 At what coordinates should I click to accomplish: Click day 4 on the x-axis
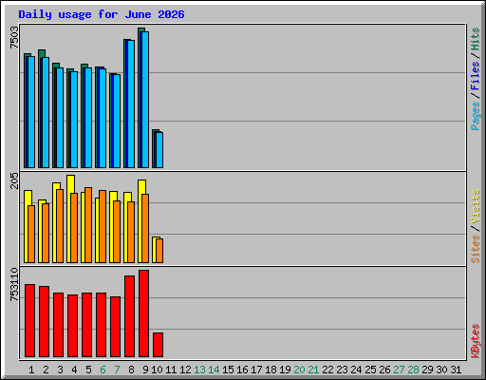click(x=74, y=370)
